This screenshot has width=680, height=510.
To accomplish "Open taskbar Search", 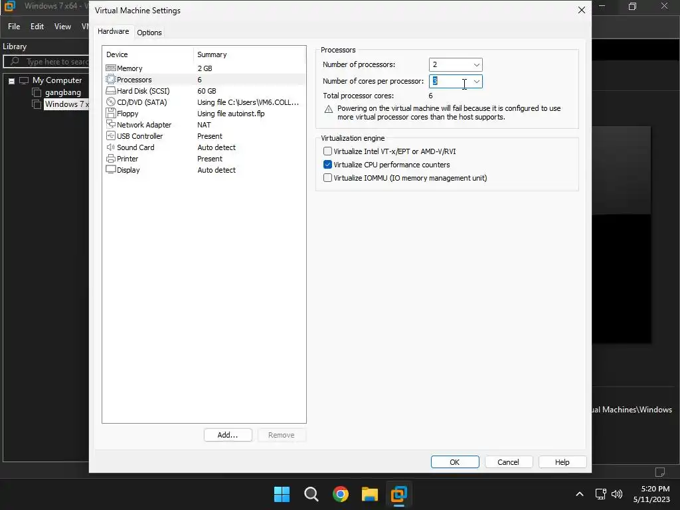I will pyautogui.click(x=311, y=494).
